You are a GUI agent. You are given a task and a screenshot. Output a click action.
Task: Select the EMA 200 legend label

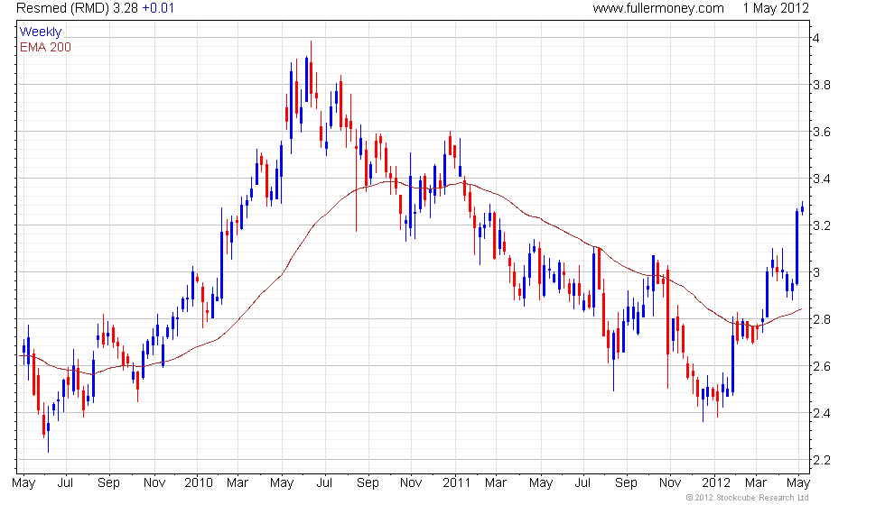(45, 47)
